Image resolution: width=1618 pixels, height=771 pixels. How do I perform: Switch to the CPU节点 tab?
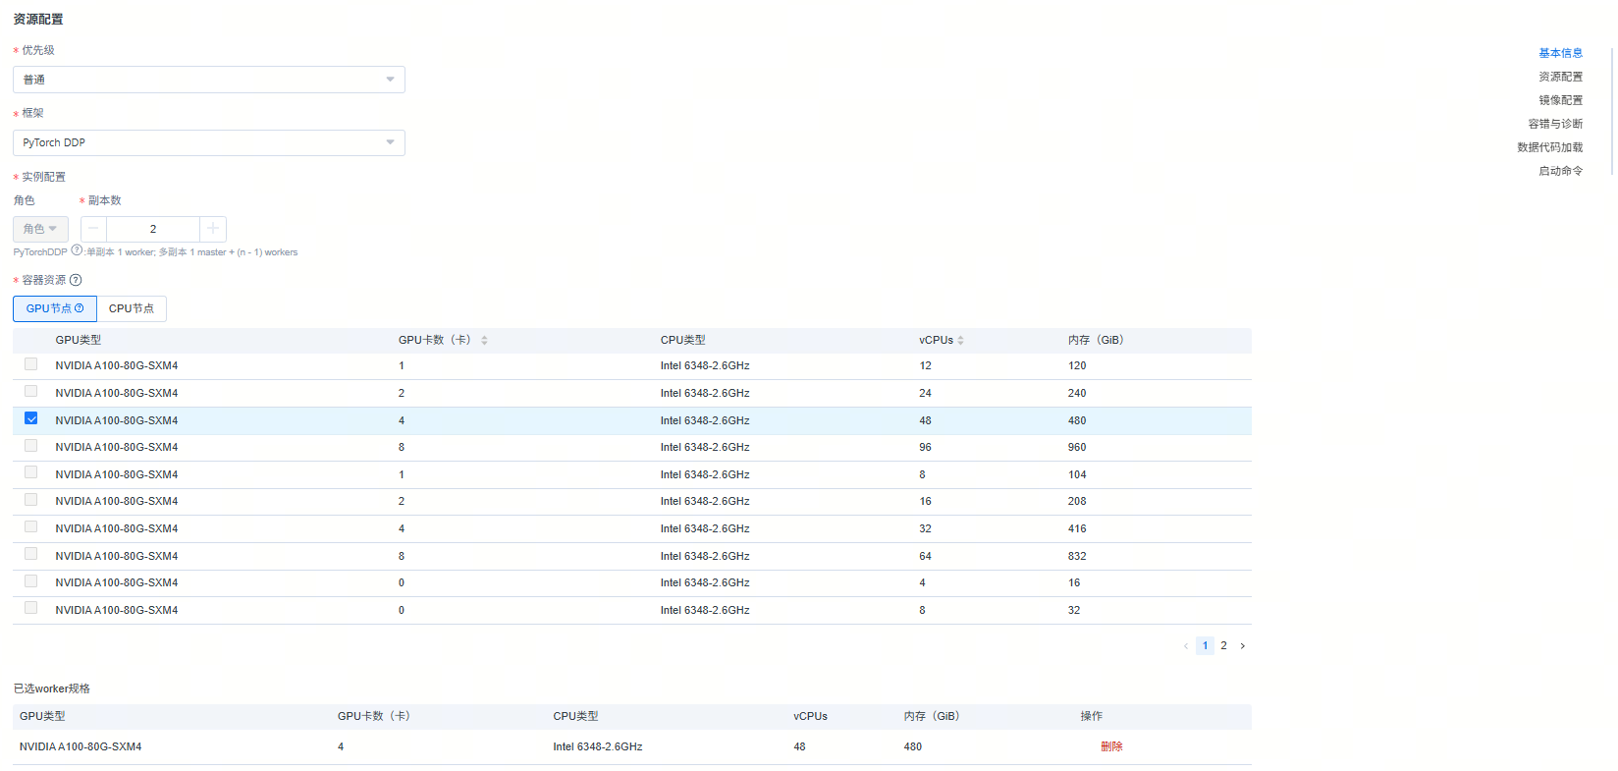pyautogui.click(x=132, y=308)
